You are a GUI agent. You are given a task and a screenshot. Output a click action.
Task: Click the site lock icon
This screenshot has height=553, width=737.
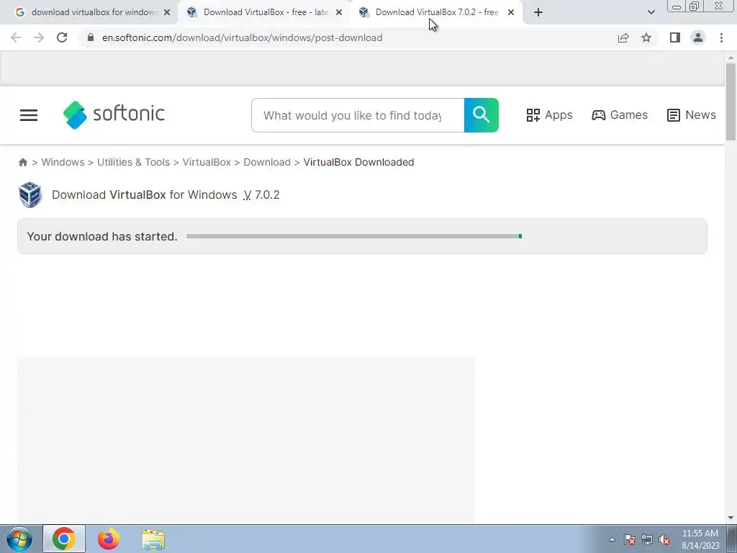(x=91, y=37)
